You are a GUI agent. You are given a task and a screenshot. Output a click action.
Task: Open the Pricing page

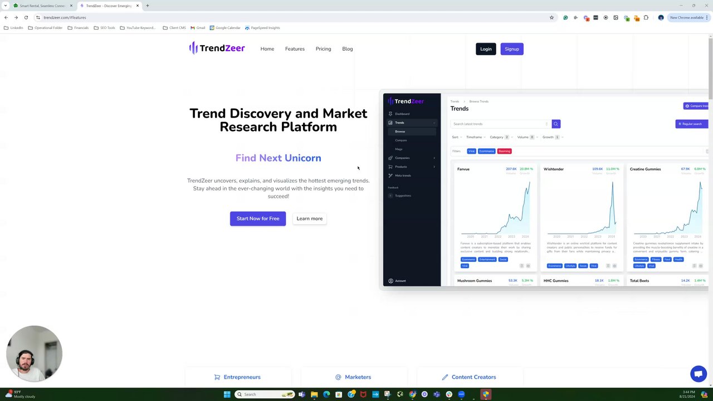[323, 49]
